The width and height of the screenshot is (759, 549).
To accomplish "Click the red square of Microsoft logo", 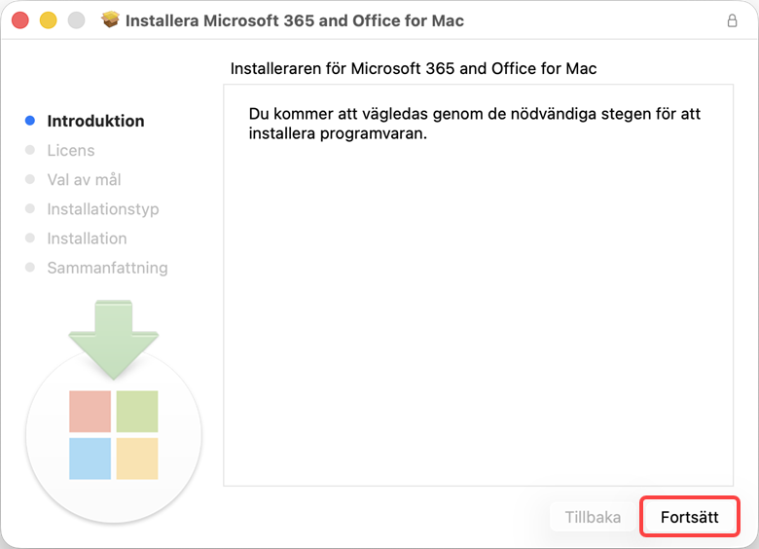I will click(90, 411).
